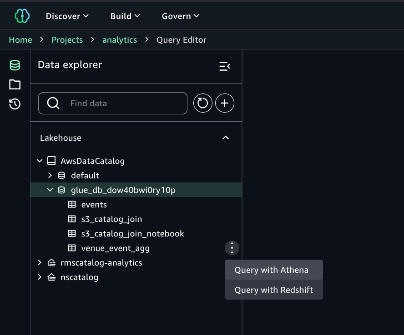Click the Lakehouse section label
The height and width of the screenshot is (335, 404).
point(61,138)
